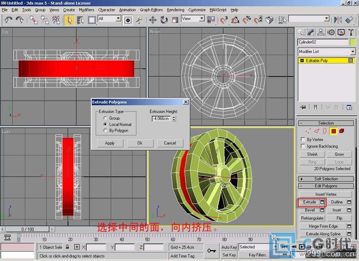Click the Undo arrow in the toolbar
This screenshot has width=359, height=261.
tap(9, 20)
